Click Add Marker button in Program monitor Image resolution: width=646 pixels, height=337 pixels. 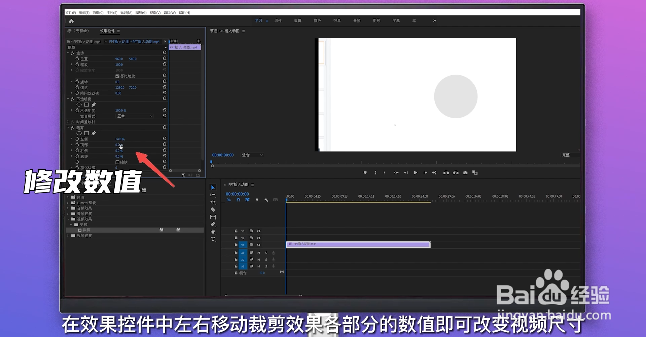pyautogui.click(x=365, y=173)
